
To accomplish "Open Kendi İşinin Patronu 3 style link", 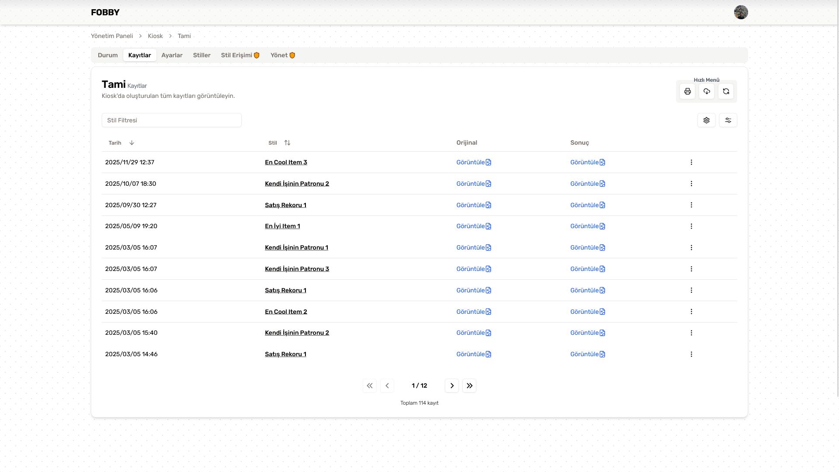I will coord(297,269).
